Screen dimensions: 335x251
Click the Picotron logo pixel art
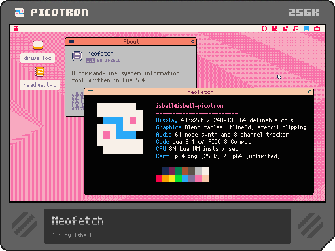point(120,128)
